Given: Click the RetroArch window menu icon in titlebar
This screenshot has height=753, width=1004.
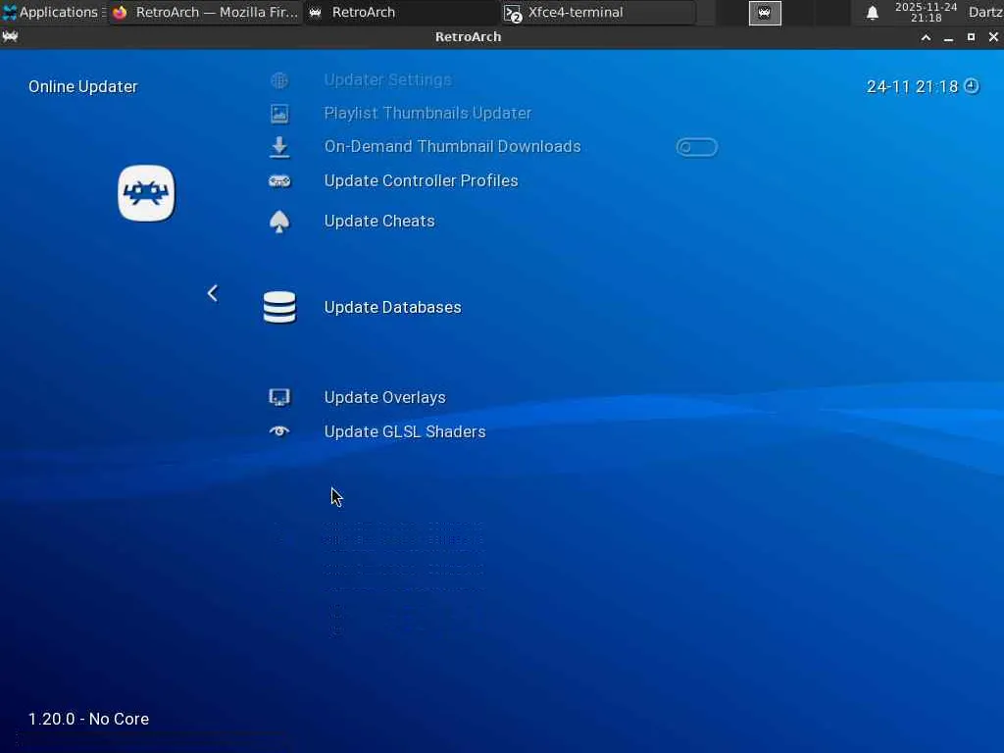Looking at the screenshot, I should click(x=10, y=37).
